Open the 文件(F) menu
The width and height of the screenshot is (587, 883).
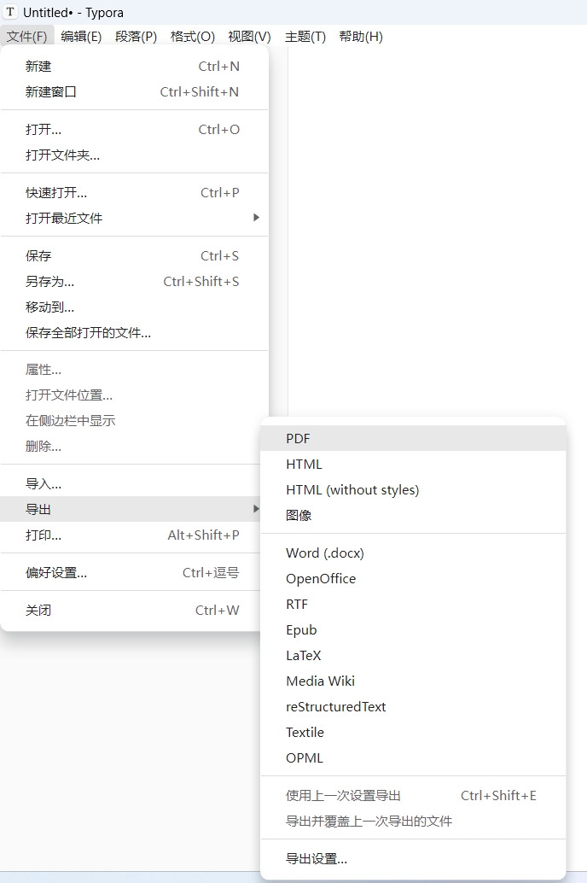pos(27,37)
